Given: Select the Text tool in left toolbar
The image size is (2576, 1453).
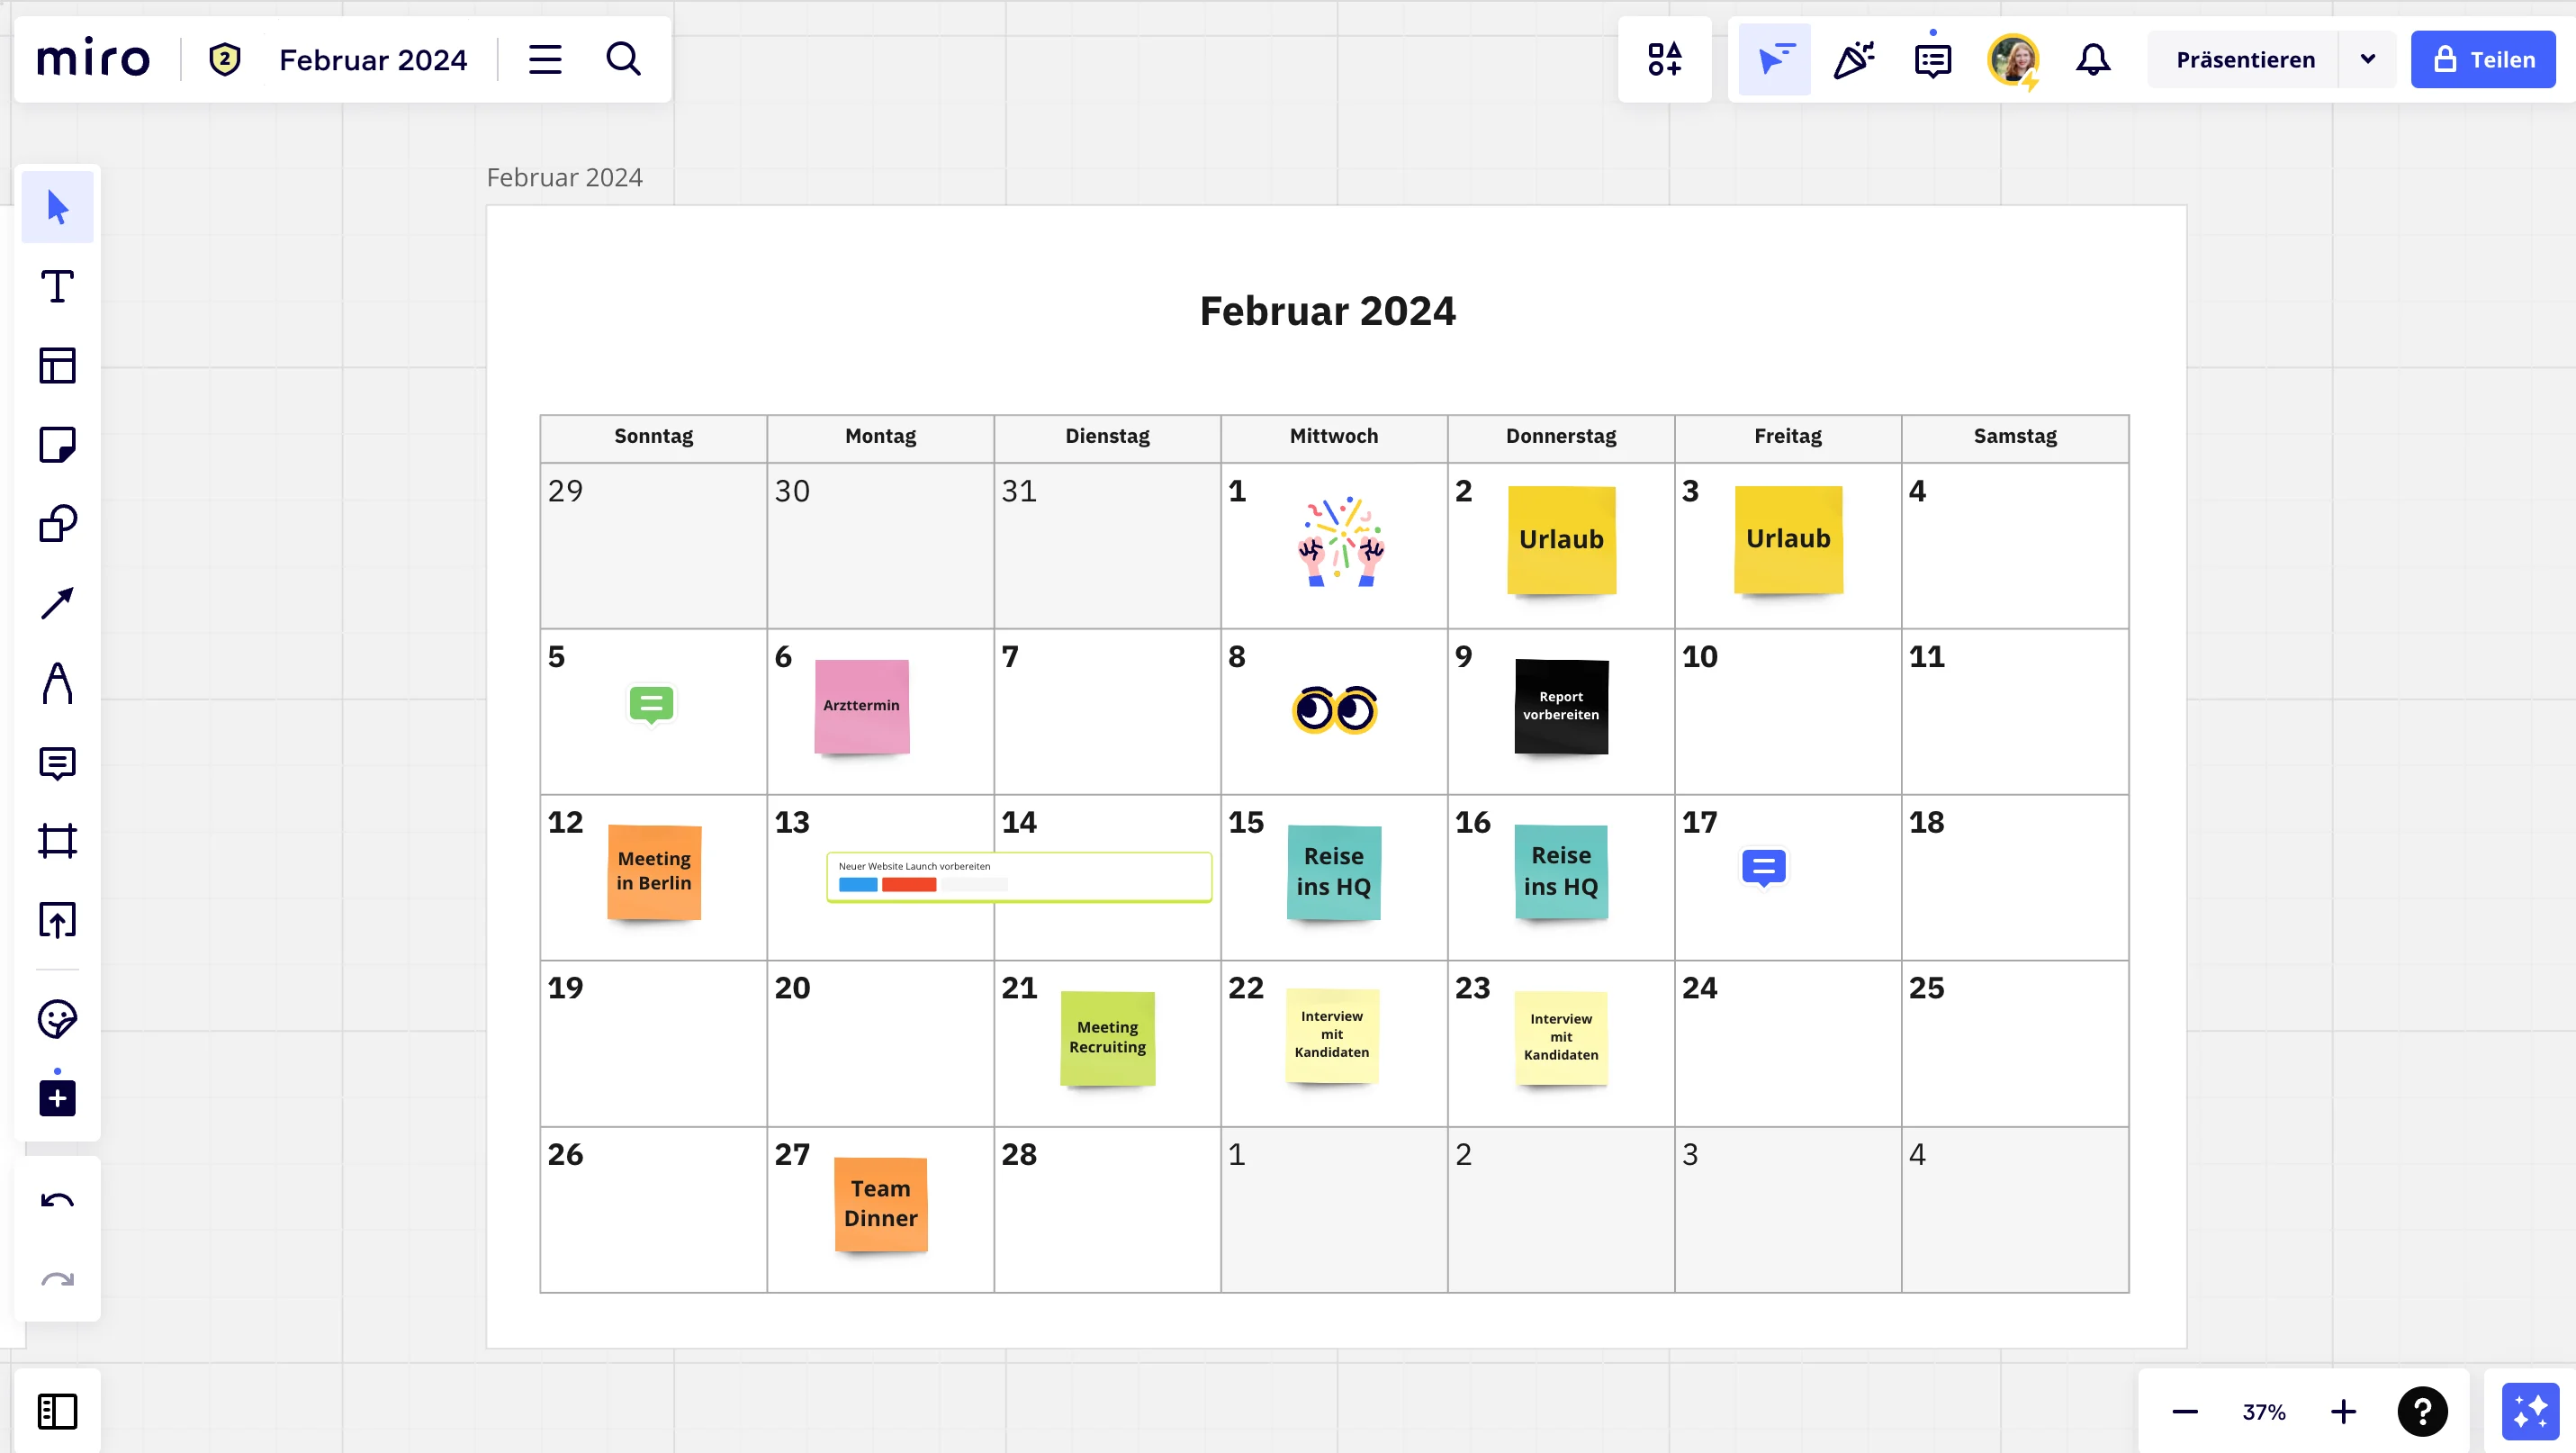Looking at the screenshot, I should 57,287.
